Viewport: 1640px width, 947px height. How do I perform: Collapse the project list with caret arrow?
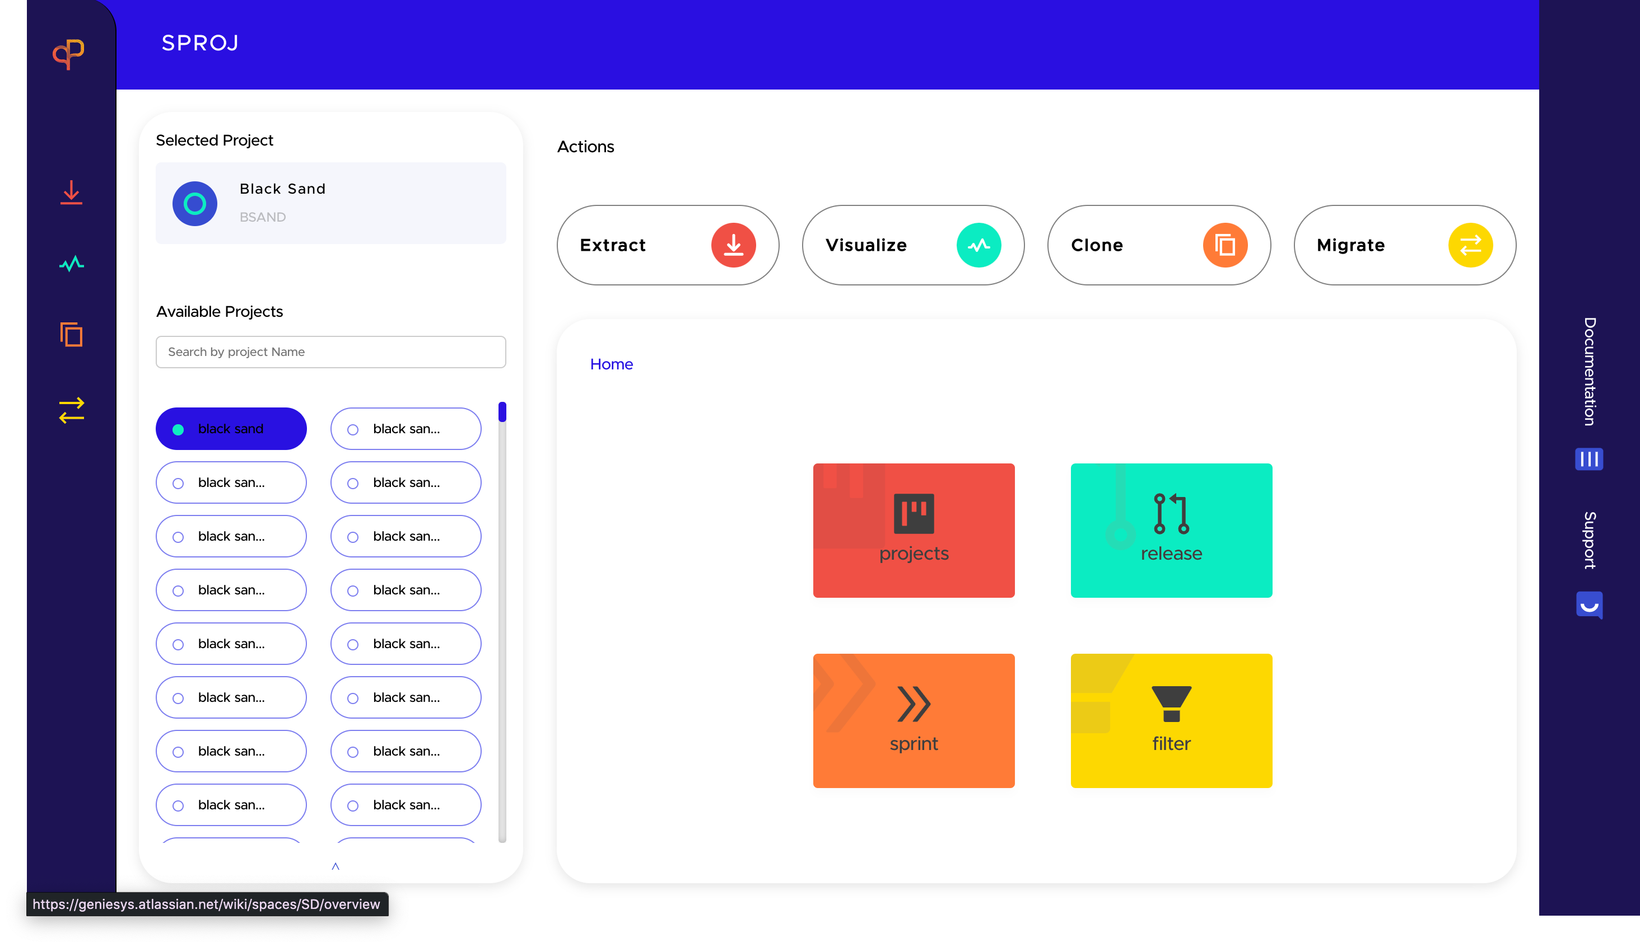(x=336, y=866)
